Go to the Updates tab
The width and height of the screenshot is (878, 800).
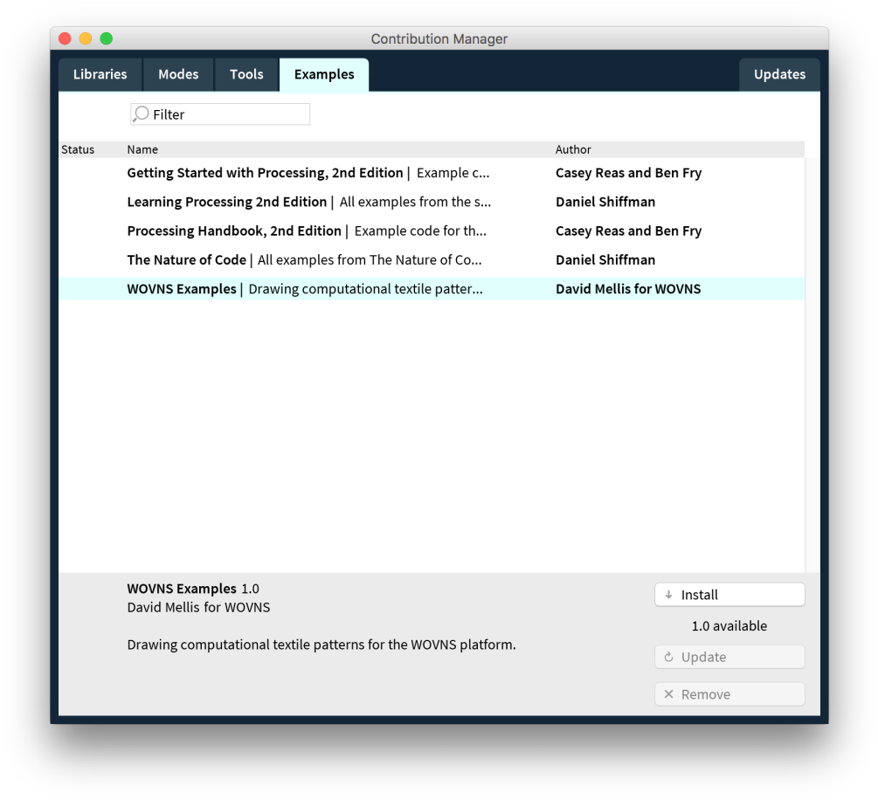pyautogui.click(x=779, y=74)
